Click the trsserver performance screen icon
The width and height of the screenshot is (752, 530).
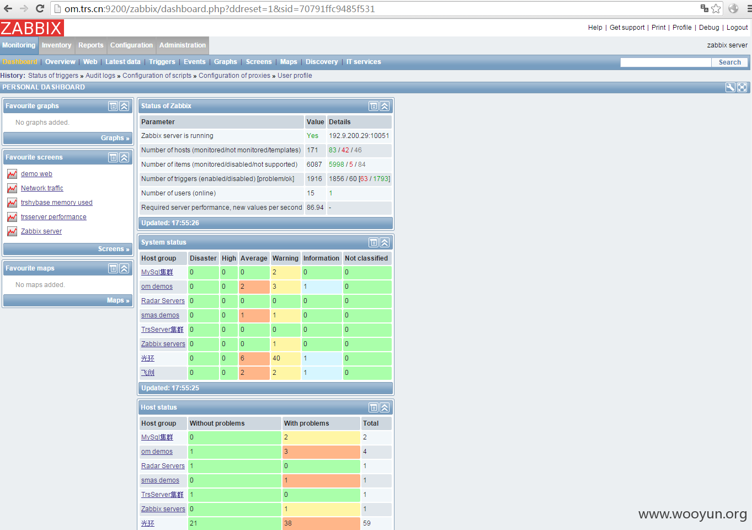click(12, 217)
